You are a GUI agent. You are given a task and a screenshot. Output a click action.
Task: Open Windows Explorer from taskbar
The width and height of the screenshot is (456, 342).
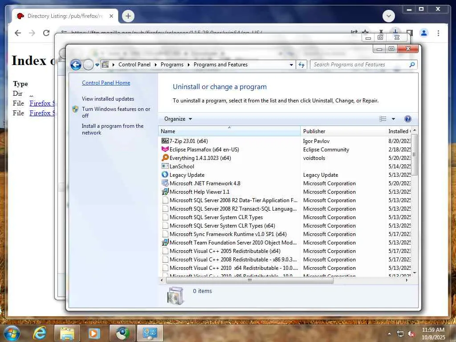[x=67, y=333]
